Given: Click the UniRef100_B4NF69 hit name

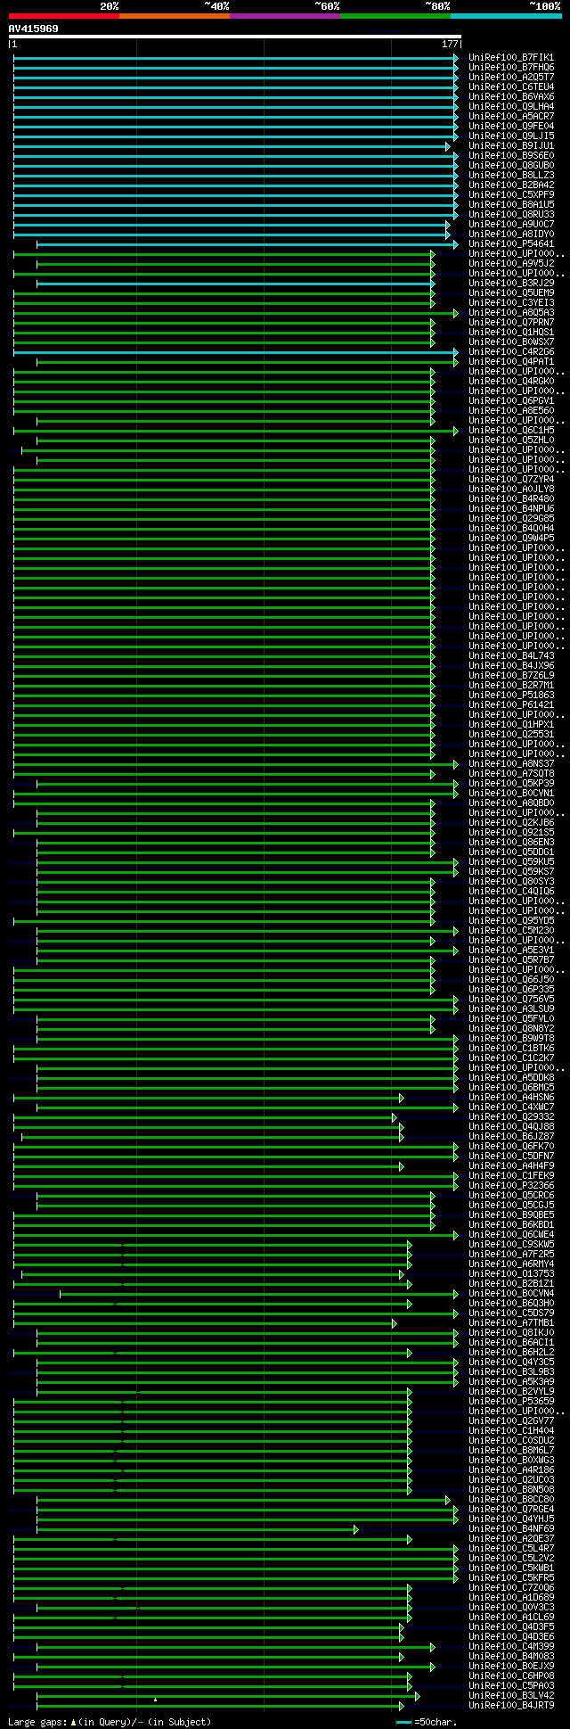Looking at the screenshot, I should click(511, 1529).
